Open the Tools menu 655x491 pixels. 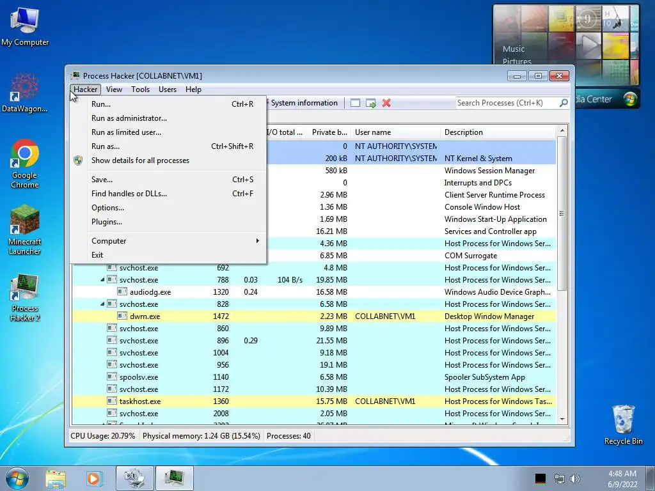tap(140, 90)
